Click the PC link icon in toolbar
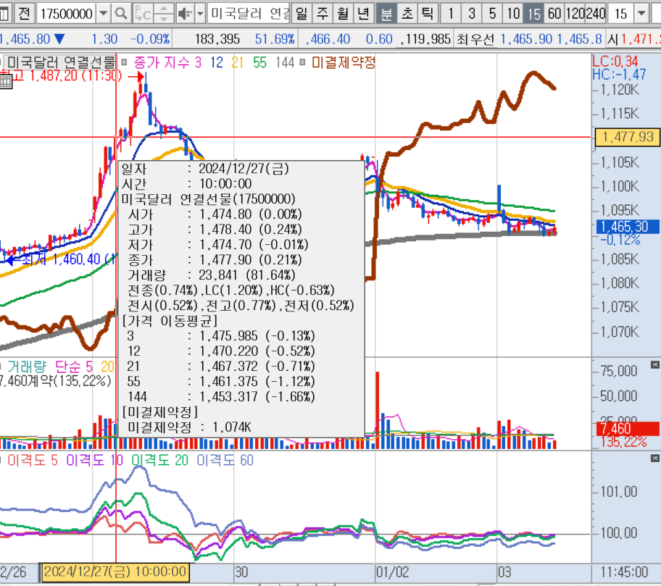 [144, 13]
